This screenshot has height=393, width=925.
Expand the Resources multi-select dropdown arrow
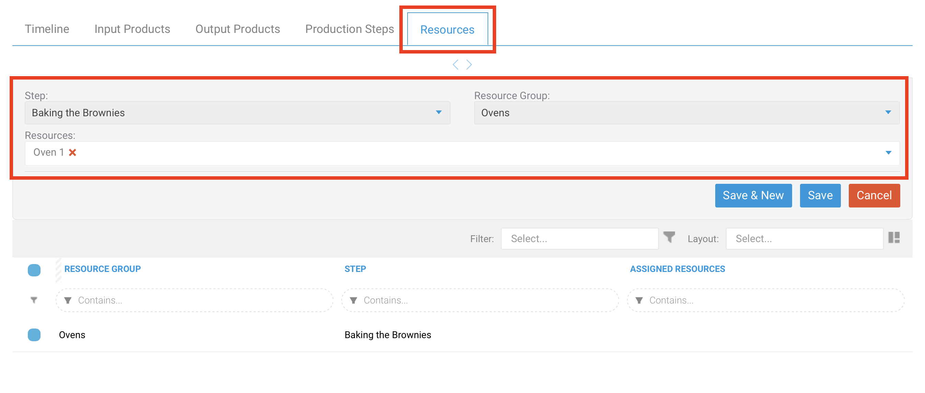[888, 153]
